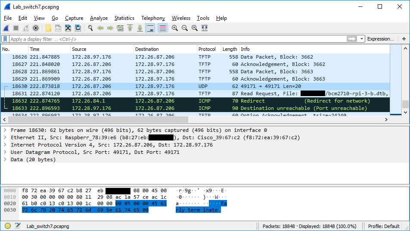
Task: Open the Capture menu
Action: [74, 18]
